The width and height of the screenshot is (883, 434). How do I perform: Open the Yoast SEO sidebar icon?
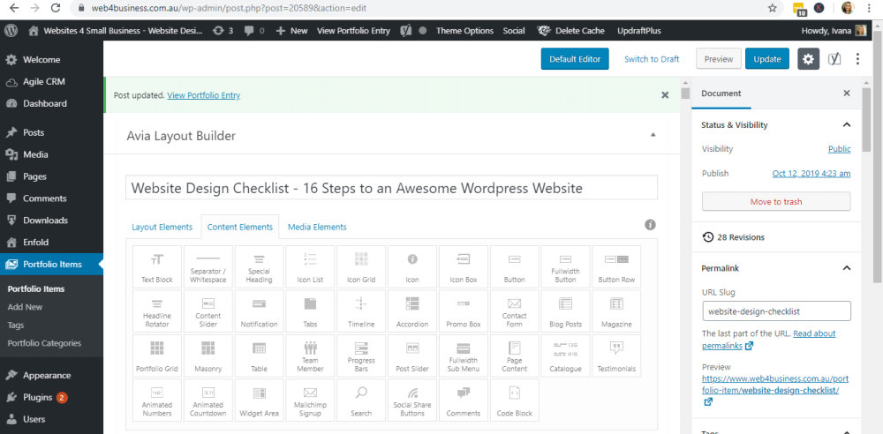[x=834, y=58]
